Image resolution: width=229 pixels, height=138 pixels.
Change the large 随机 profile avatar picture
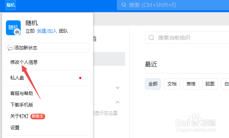[13, 28]
